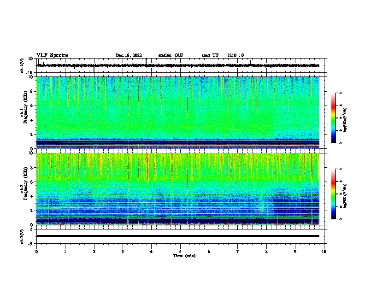Click time axis tick label "6"
This screenshot has height=282, width=365.
209,252
